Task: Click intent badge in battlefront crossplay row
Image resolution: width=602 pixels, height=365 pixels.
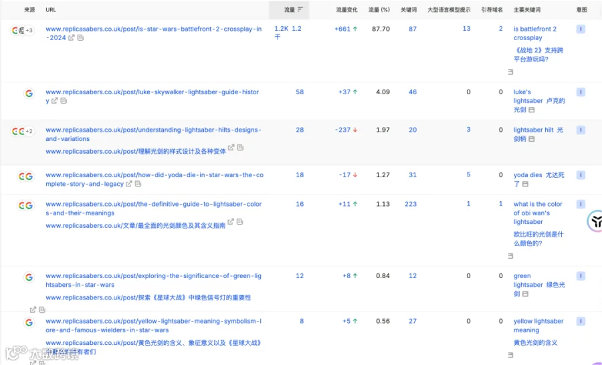Action: (581, 29)
